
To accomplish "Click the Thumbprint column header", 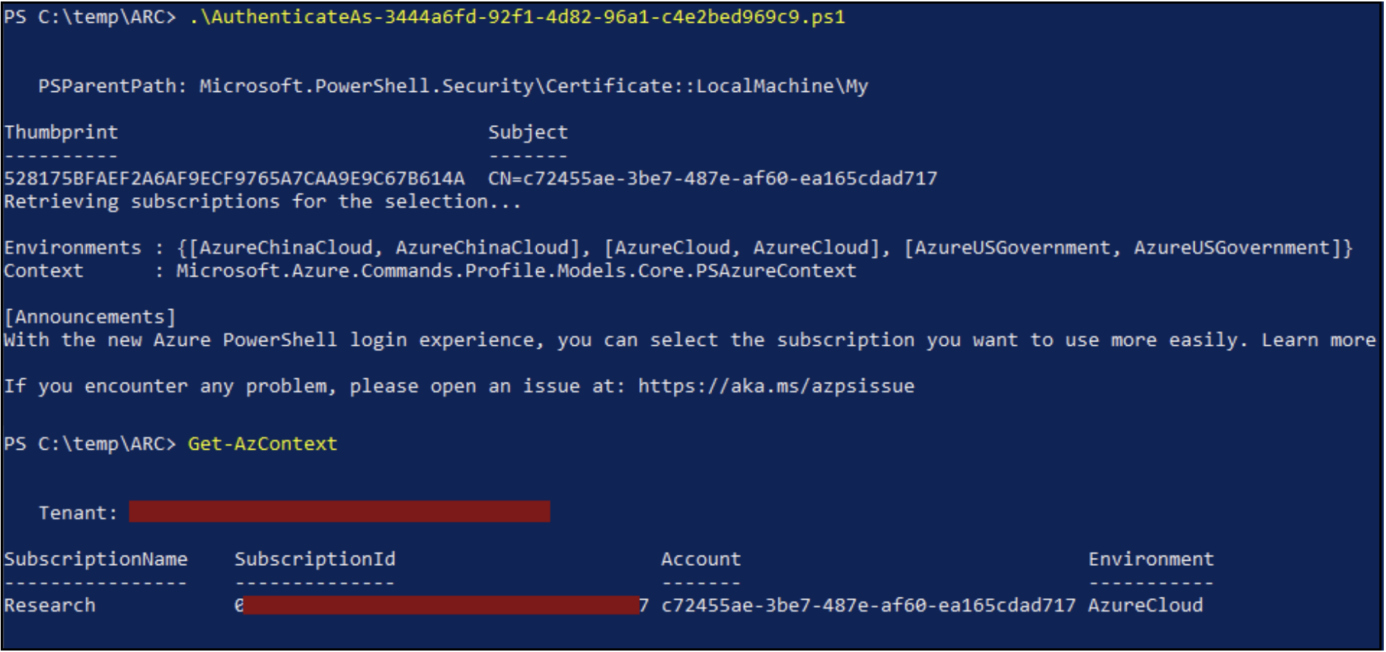I will (61, 132).
